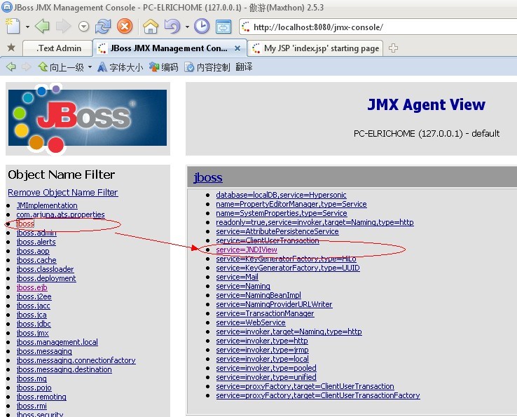Open browsing history clock icon

coord(202,27)
